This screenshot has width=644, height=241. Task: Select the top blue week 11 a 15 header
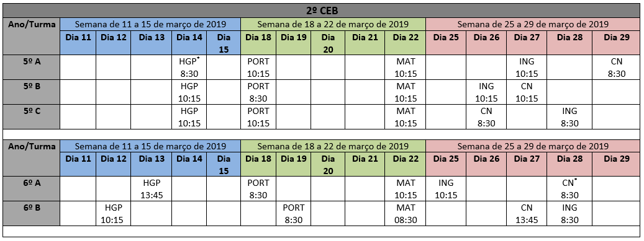[150, 24]
